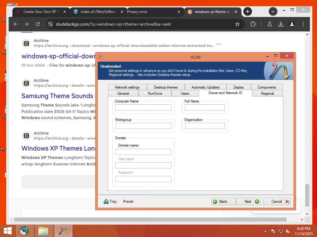317x237 pixels.
Task: Open more options dots for first result
Action: [x=219, y=44]
